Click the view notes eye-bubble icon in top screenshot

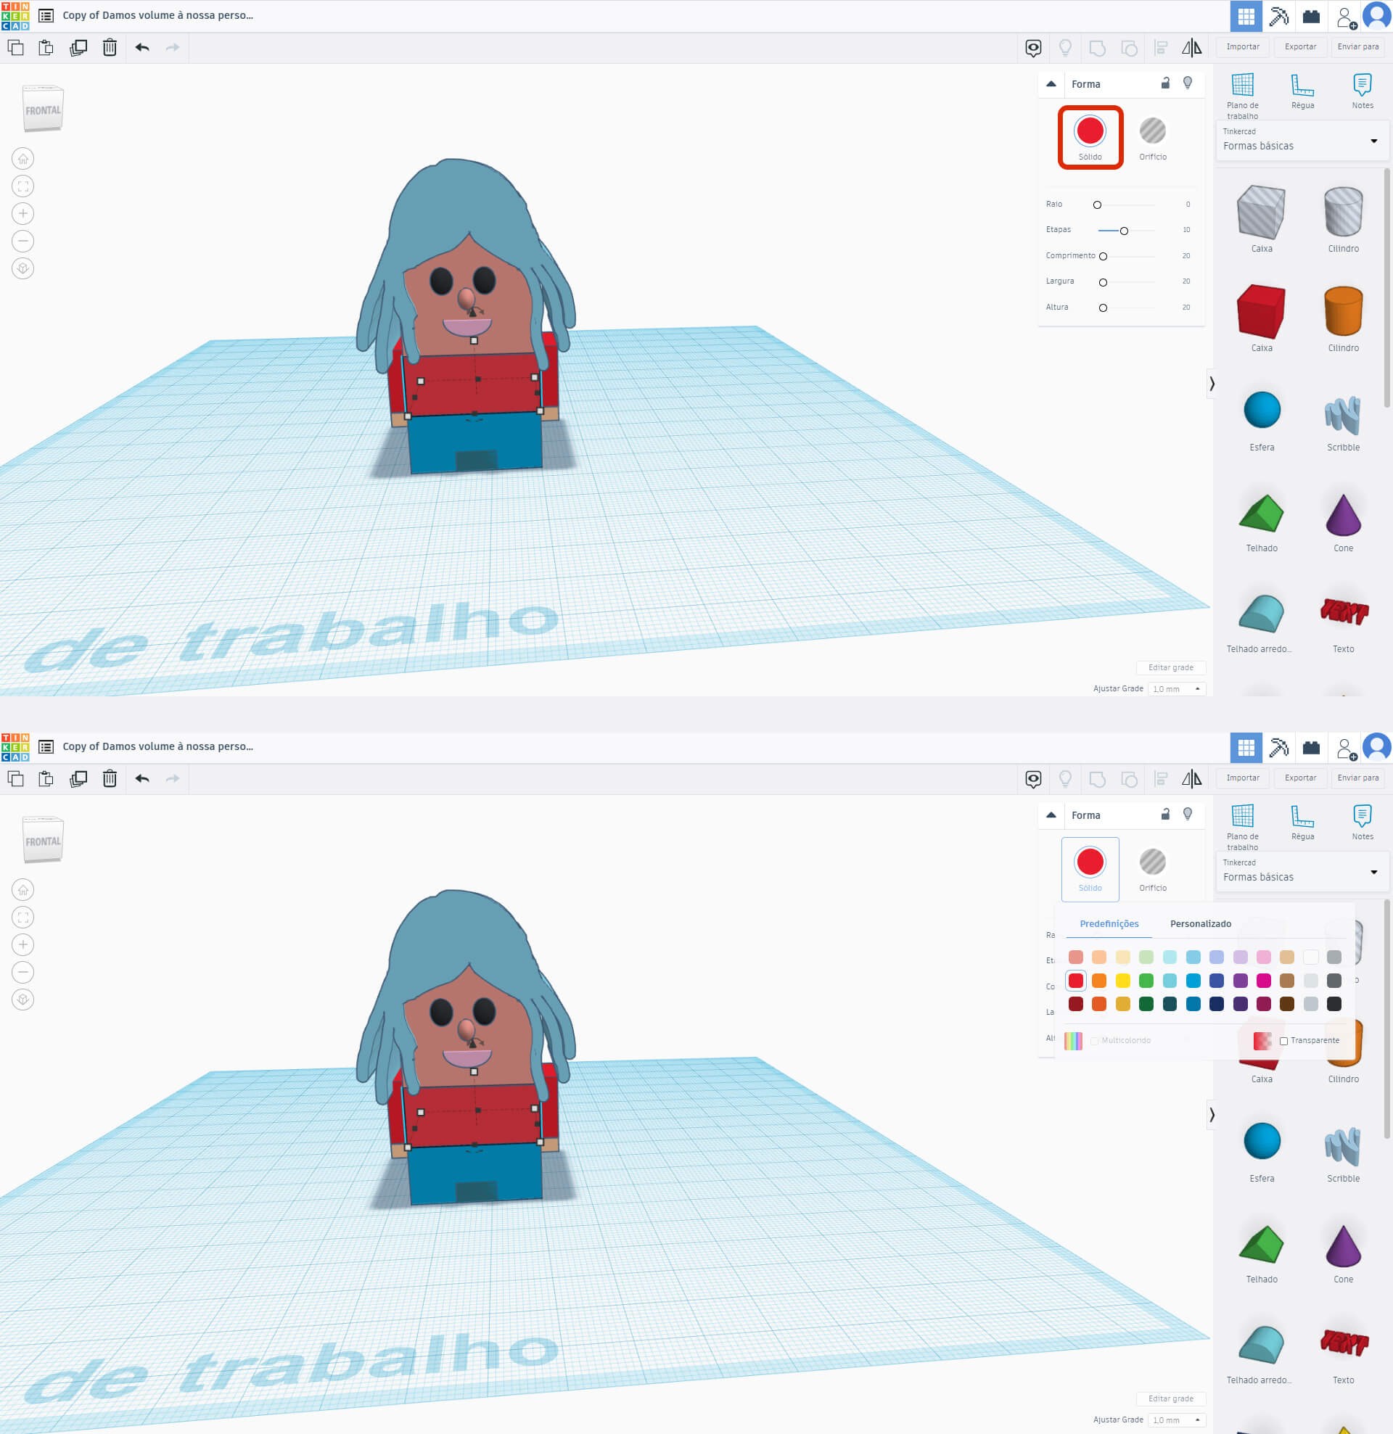tap(1034, 49)
